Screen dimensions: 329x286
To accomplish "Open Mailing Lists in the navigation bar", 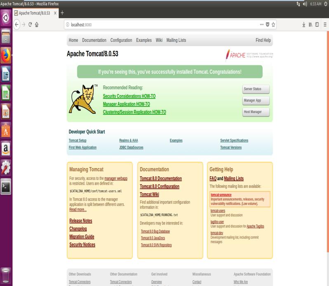I will [x=176, y=40].
